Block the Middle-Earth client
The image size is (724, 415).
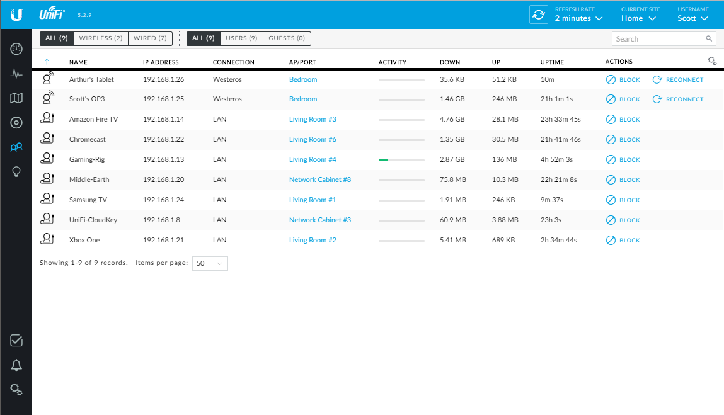pos(623,180)
